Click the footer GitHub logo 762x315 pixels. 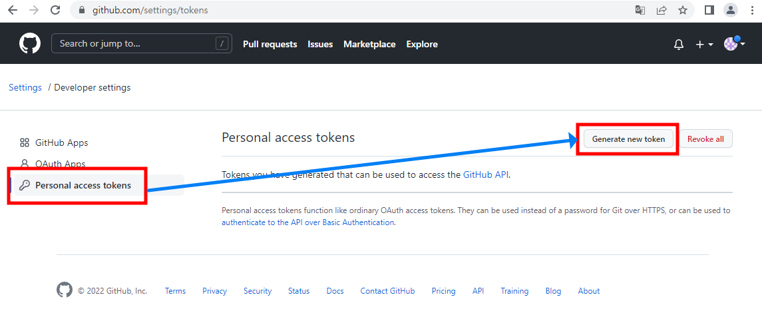point(65,290)
